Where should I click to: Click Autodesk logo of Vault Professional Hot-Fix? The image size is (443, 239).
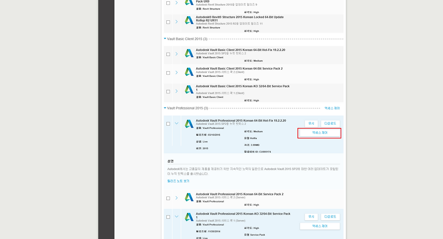point(189,124)
